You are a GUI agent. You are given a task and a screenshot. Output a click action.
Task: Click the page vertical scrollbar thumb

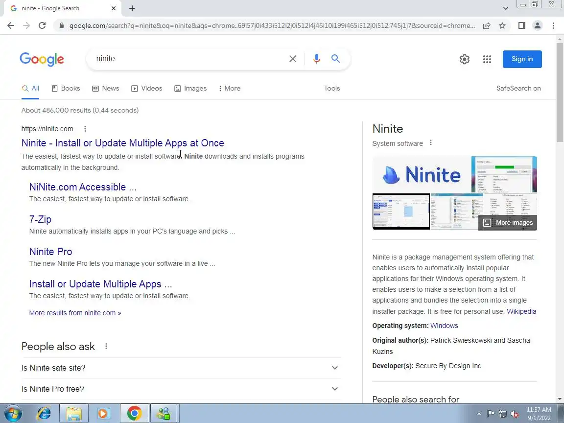pos(560,92)
